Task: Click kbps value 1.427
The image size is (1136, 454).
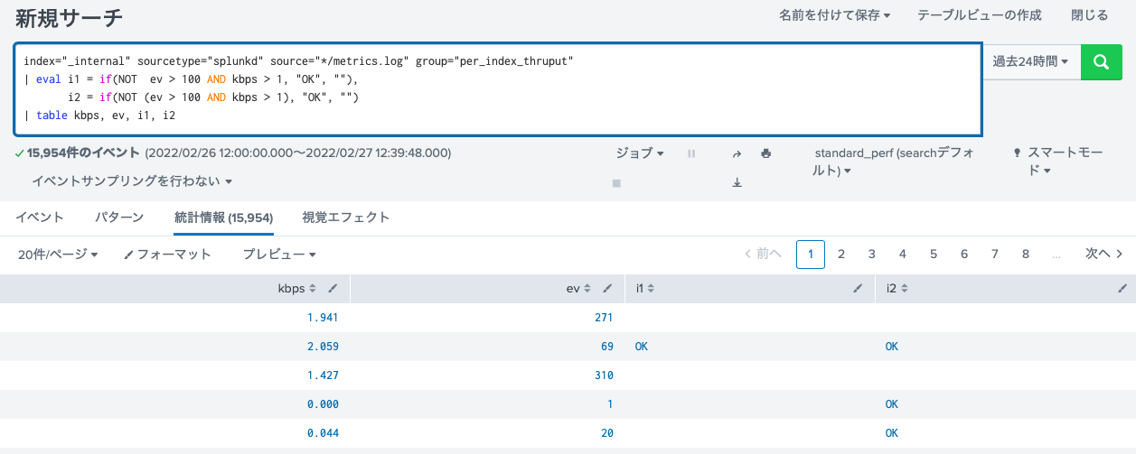Action: [x=323, y=375]
